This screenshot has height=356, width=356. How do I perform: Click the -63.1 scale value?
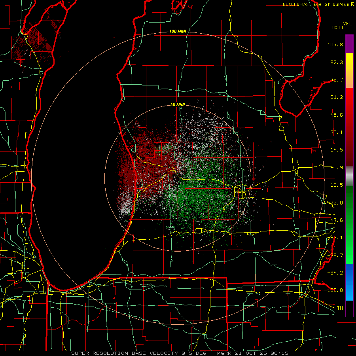click(x=335, y=238)
